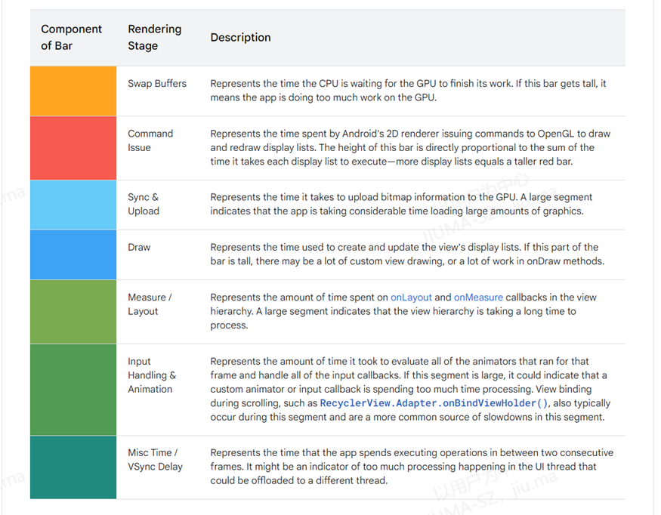Viewport: 661px width, 515px height.
Task: Click the green Input Handling swatch
Action: coord(73,390)
